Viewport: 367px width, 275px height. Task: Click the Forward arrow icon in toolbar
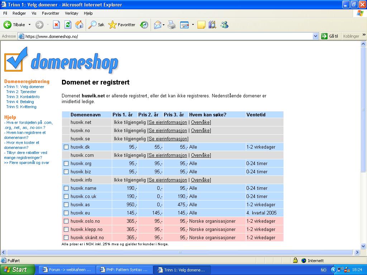(x=39, y=25)
